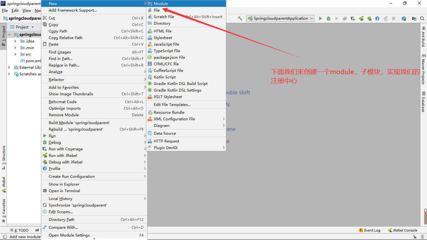Image resolution: width=427 pixels, height=240 pixels.
Task: Open the JRebel Console
Action: click(403, 230)
